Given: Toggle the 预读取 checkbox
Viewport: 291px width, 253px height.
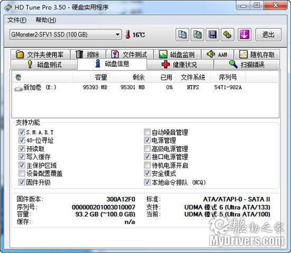Looking at the screenshot, I should 22,149.
